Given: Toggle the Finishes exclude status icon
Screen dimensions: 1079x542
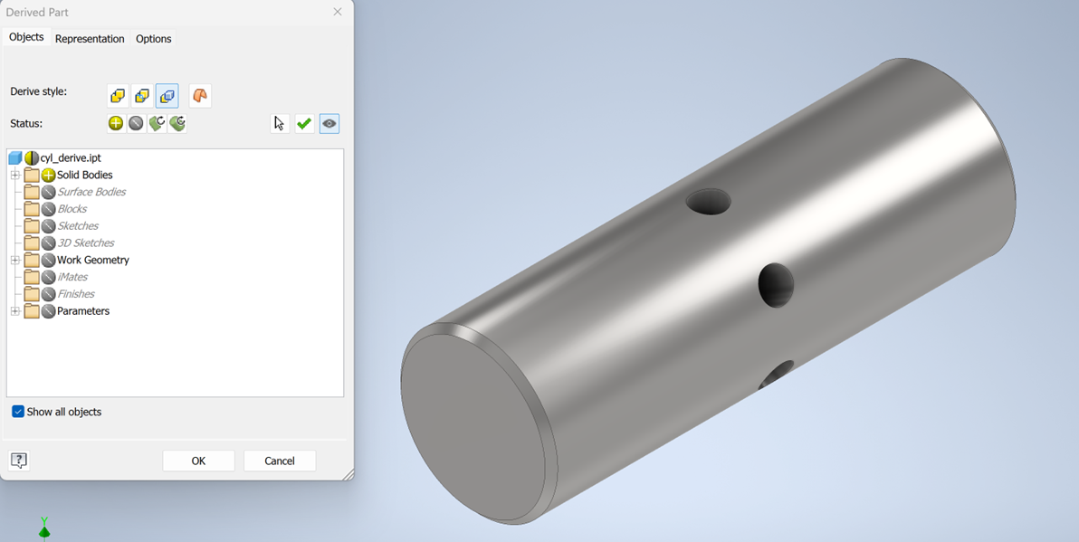Looking at the screenshot, I should point(48,294).
